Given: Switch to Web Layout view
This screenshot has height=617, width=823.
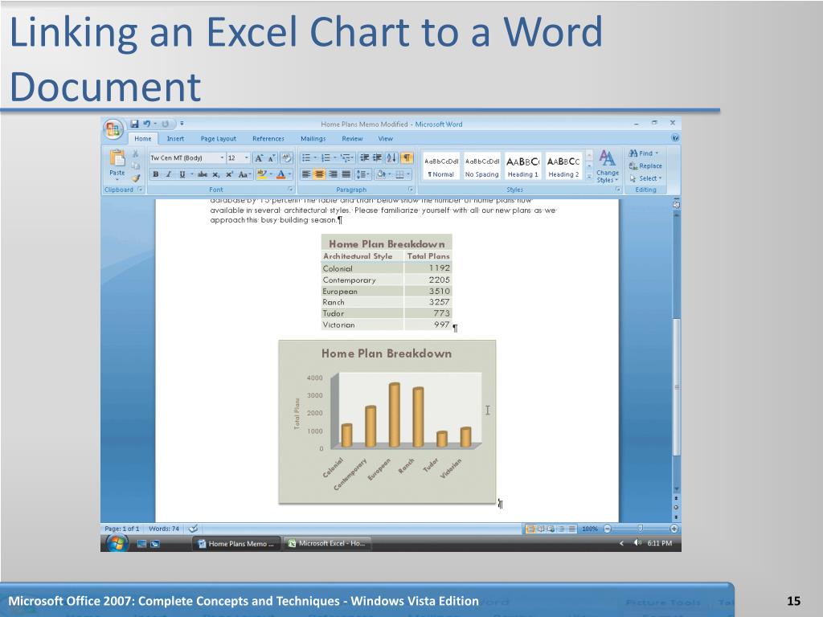Looking at the screenshot, I should pyautogui.click(x=551, y=529).
